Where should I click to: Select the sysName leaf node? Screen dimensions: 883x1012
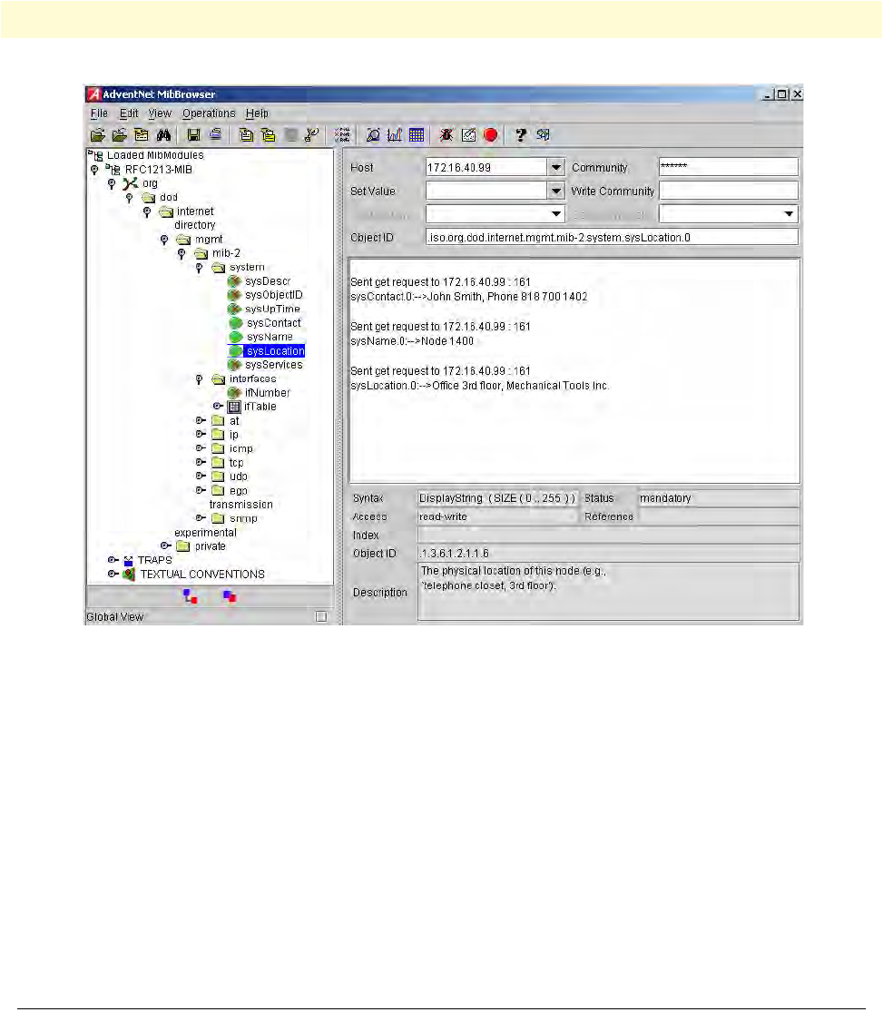click(270, 337)
